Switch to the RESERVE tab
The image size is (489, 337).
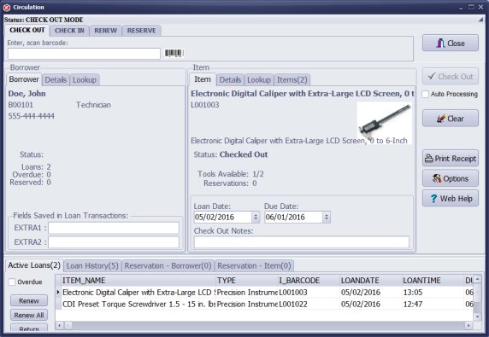coord(142,31)
